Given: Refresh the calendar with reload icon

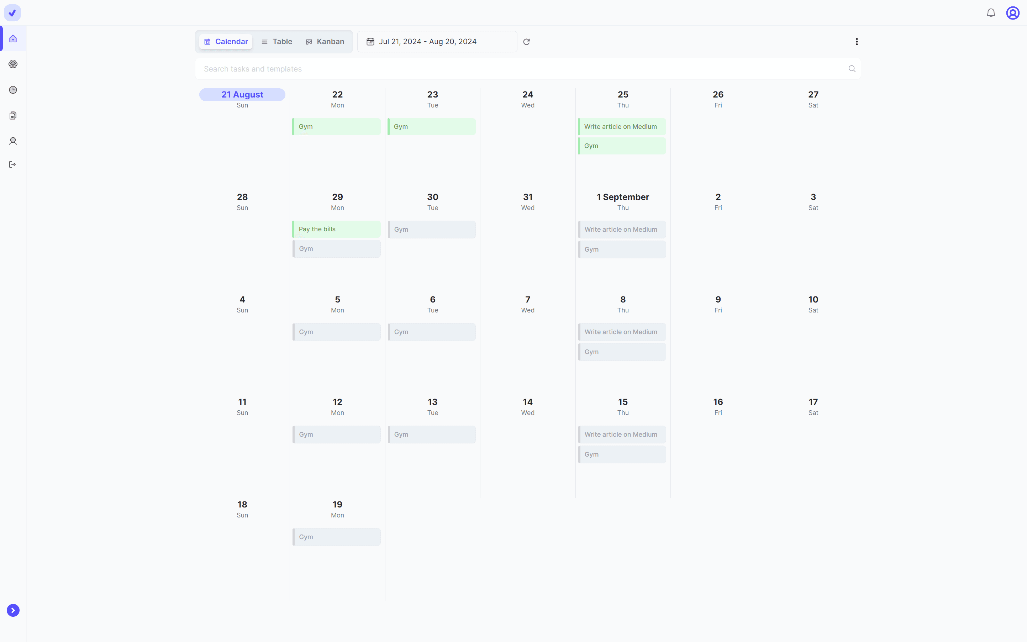Looking at the screenshot, I should pyautogui.click(x=526, y=42).
